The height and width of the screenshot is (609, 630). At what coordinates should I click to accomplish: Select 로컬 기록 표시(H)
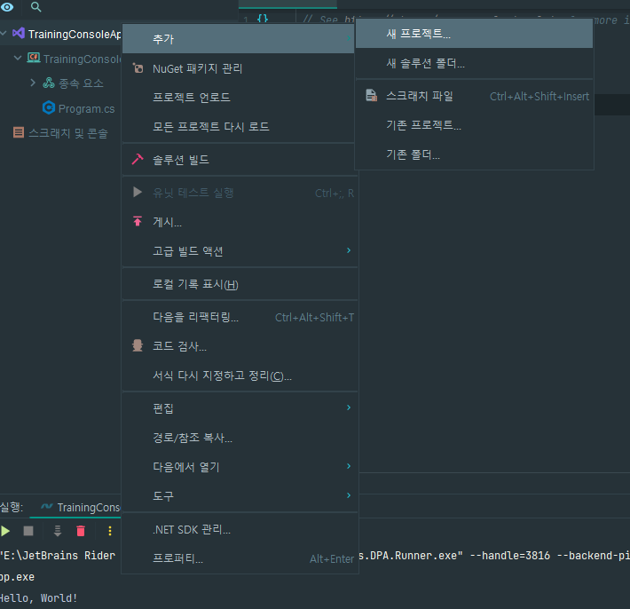coord(239,284)
